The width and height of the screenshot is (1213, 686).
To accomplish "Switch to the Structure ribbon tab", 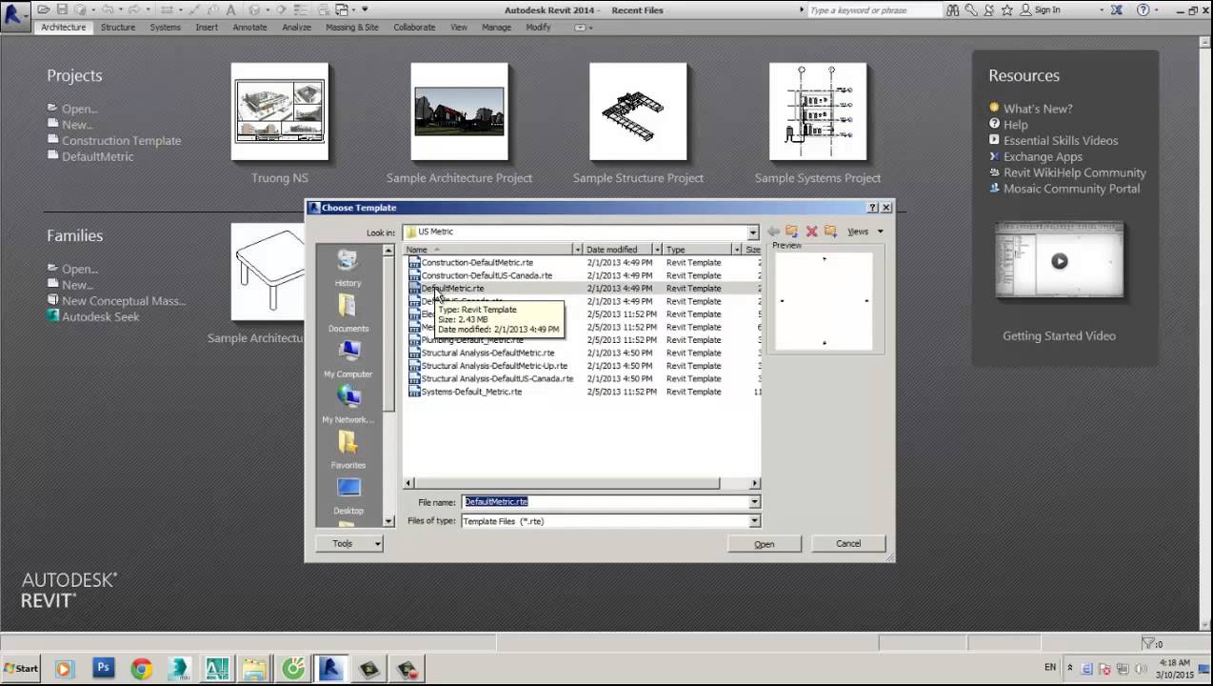I will click(x=118, y=28).
